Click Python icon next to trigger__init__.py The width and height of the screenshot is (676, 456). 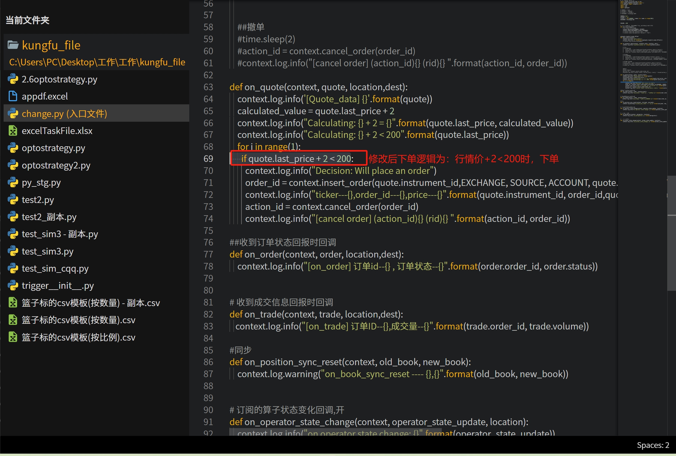[13, 285]
